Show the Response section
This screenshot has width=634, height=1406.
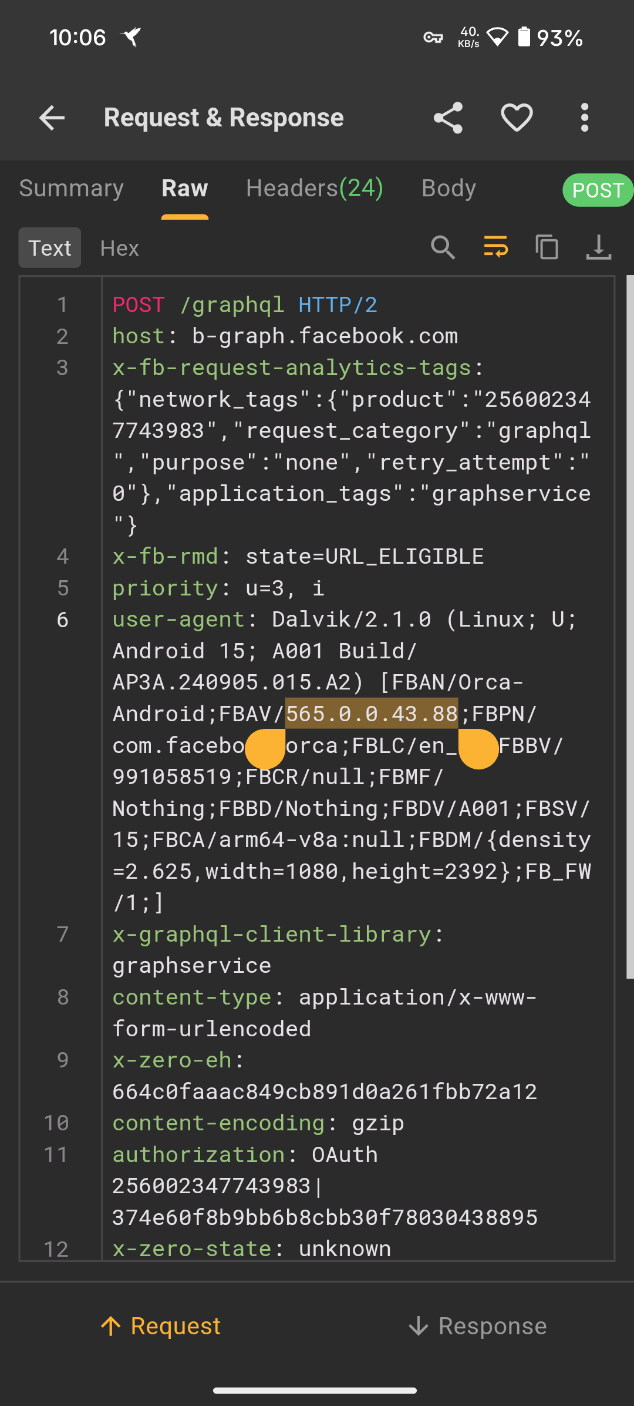[x=477, y=1326]
